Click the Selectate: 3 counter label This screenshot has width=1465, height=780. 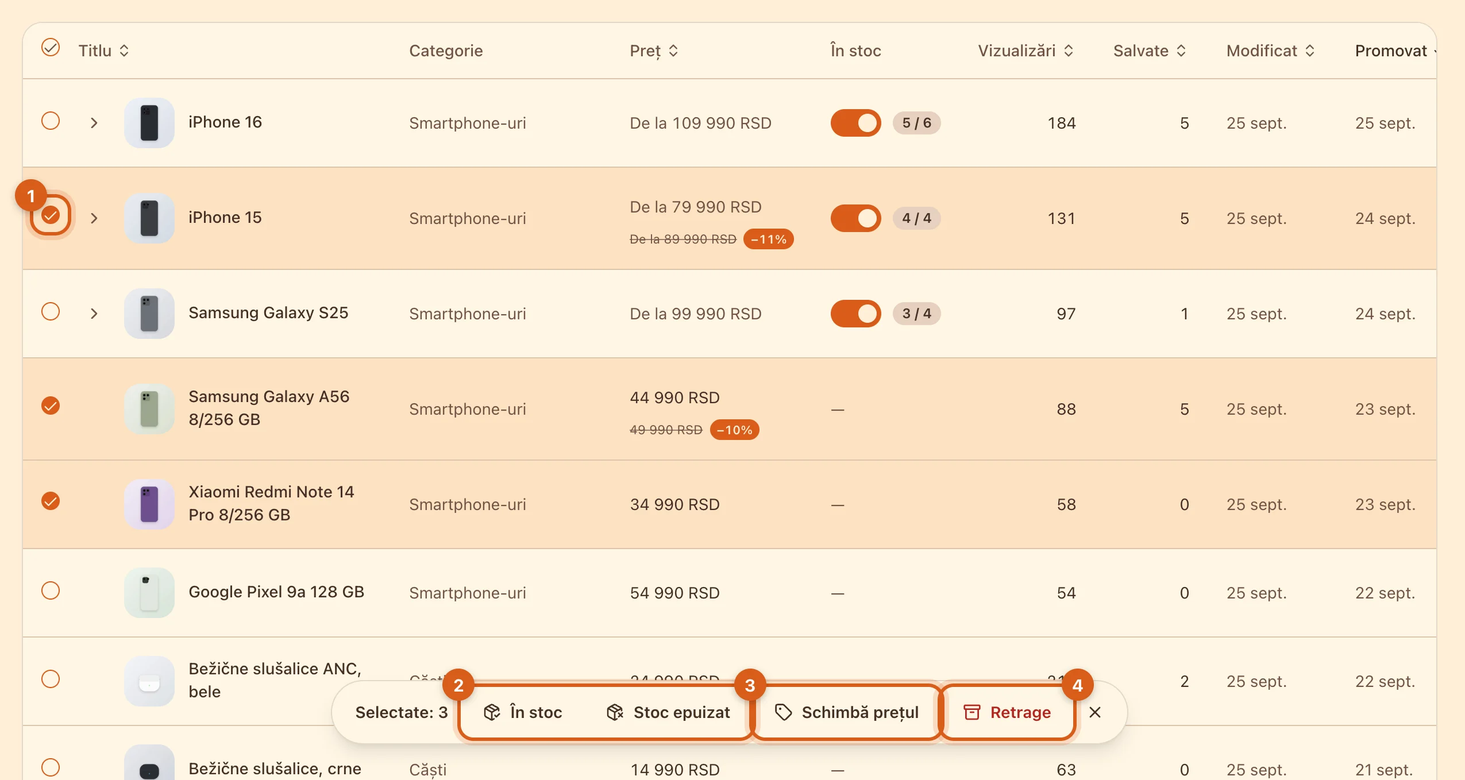click(401, 712)
